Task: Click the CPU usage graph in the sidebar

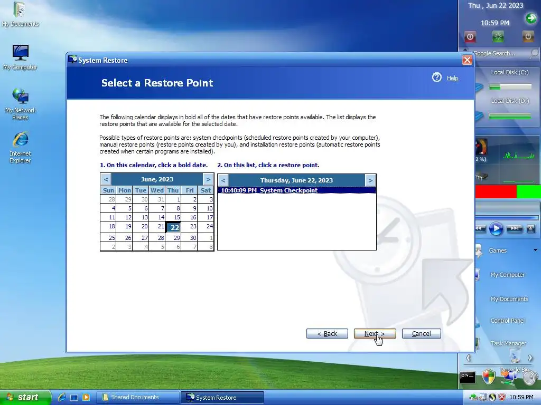Action: pyautogui.click(x=519, y=156)
